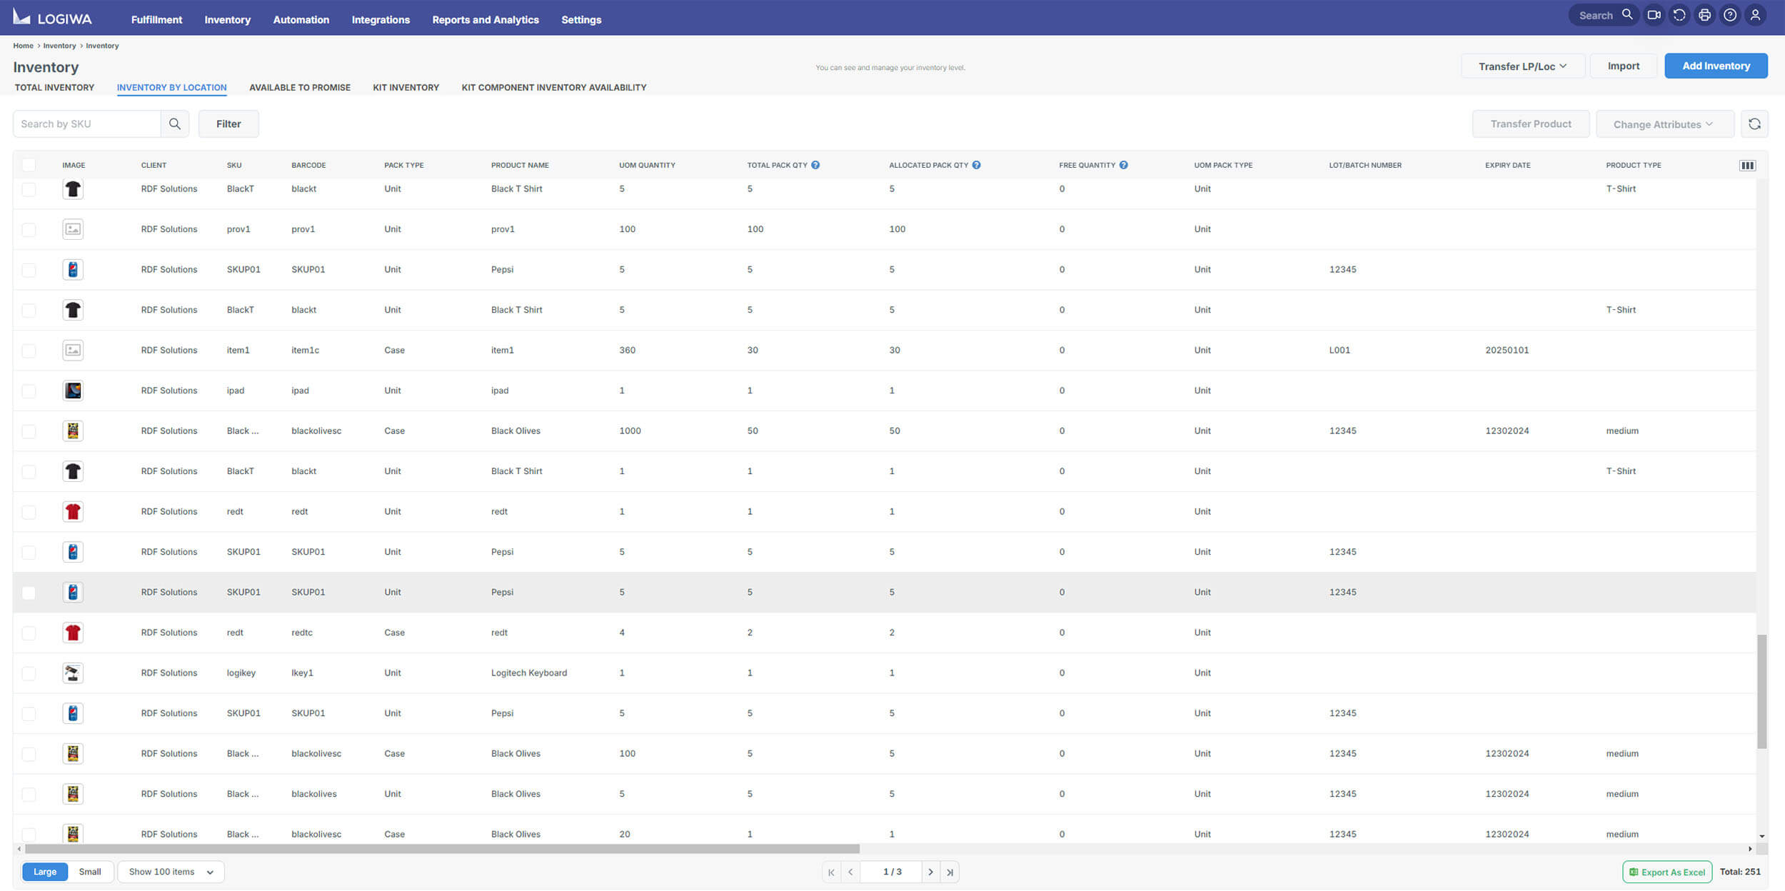
Task: Go to last page arrow
Action: [x=950, y=872]
